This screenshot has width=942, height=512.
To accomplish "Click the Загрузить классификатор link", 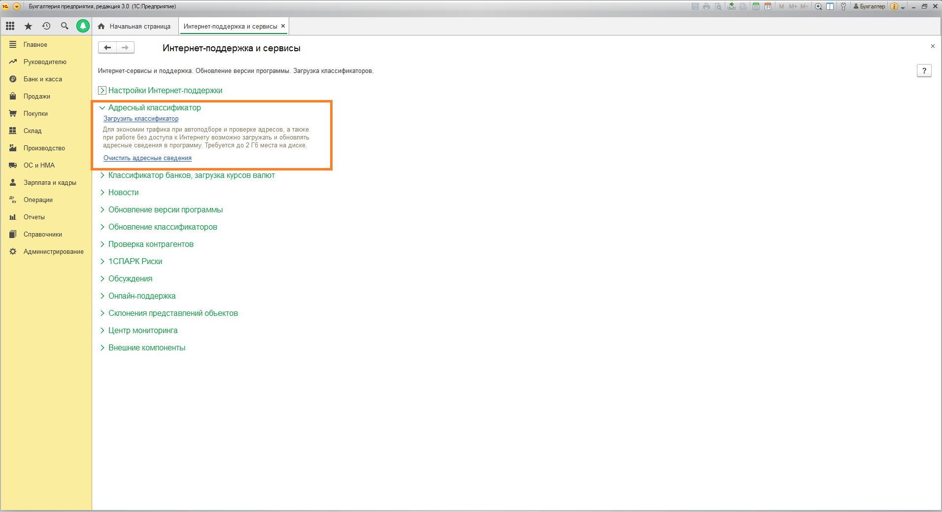I will coord(141,119).
